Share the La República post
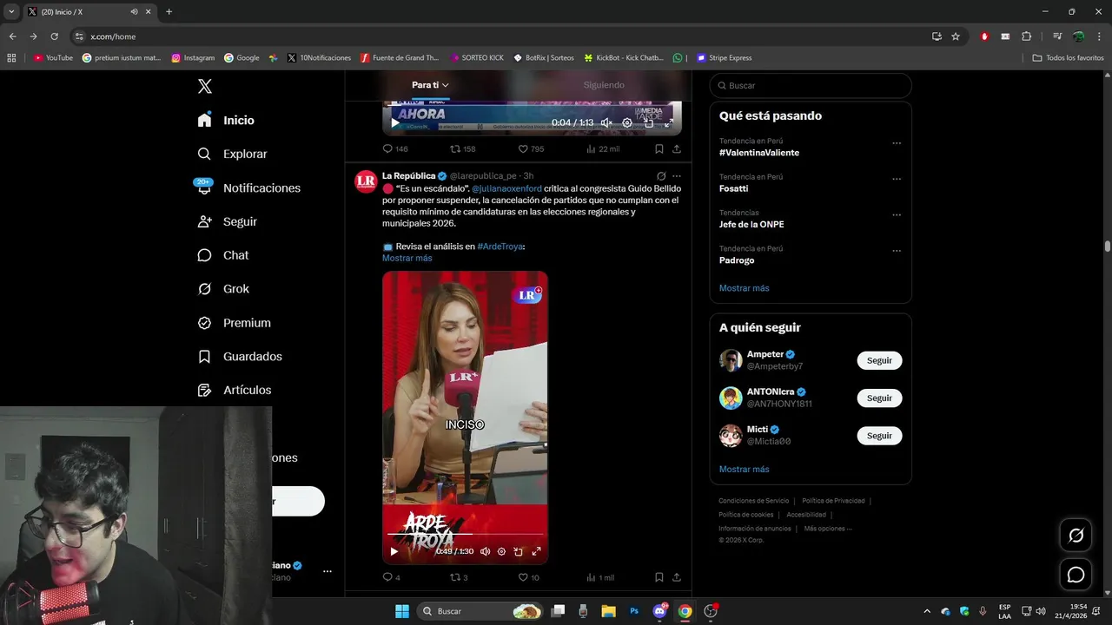 (x=677, y=577)
